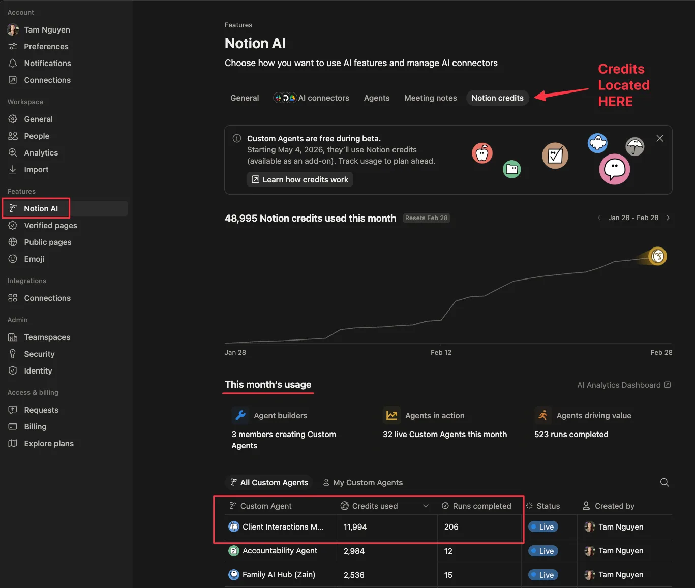Image resolution: width=695 pixels, height=588 pixels.
Task: Click the Requests icon in sidebar
Action: click(x=13, y=410)
